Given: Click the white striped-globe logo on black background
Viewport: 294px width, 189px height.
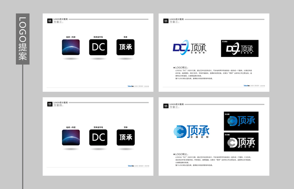Looking at the screenshot, I should (241, 142).
